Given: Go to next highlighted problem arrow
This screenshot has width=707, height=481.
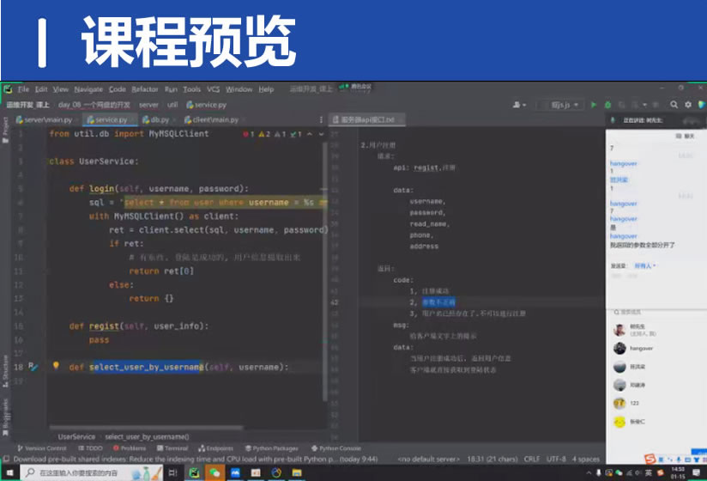Looking at the screenshot, I should click(x=321, y=134).
